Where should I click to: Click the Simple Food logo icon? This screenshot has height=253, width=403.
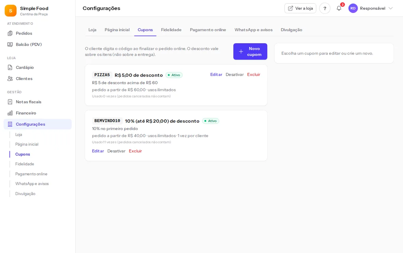[10, 11]
